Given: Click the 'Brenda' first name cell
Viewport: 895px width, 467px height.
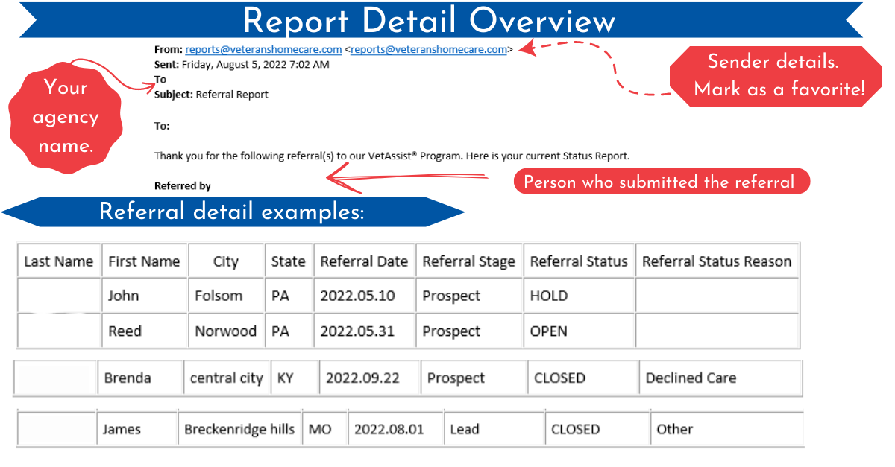Looking at the screenshot, I should tap(128, 378).
